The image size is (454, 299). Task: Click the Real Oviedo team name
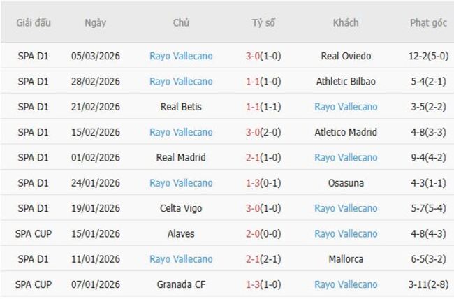pyautogui.click(x=346, y=56)
